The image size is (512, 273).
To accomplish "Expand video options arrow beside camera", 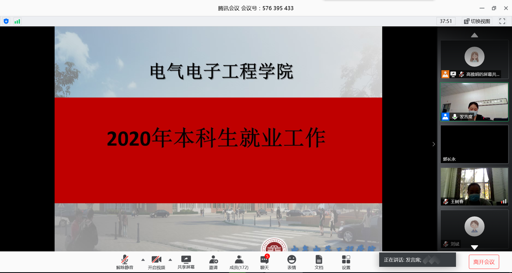I will click(170, 260).
